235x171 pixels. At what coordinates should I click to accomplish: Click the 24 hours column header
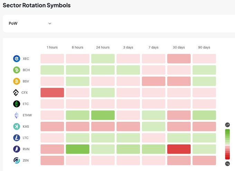coord(103,48)
